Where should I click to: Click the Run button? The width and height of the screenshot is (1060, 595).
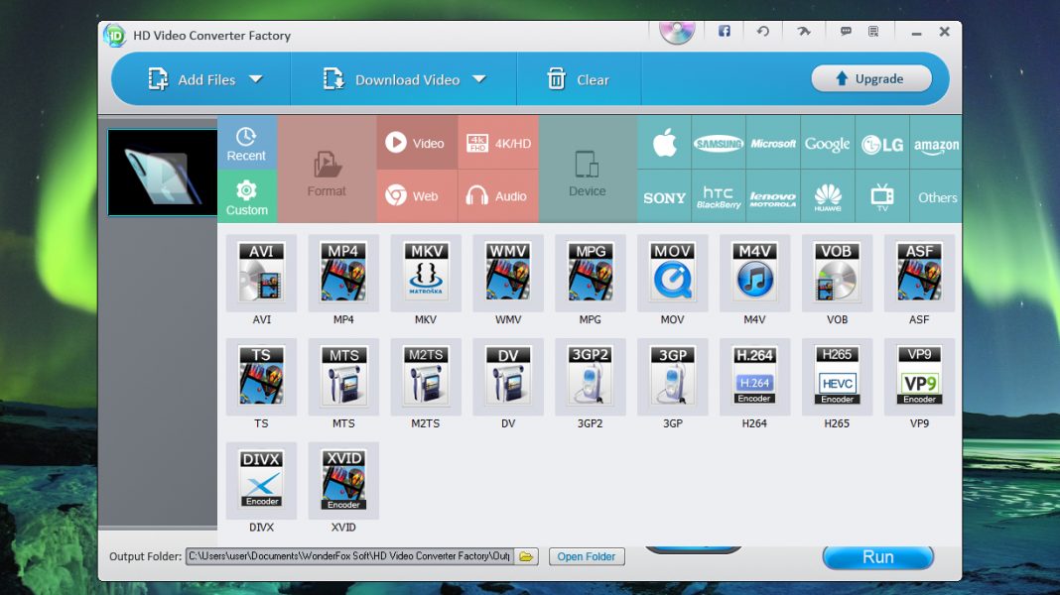tap(877, 557)
